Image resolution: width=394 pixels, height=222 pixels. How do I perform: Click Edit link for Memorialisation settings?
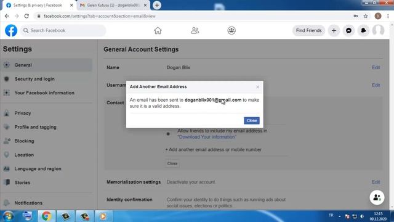click(x=376, y=182)
